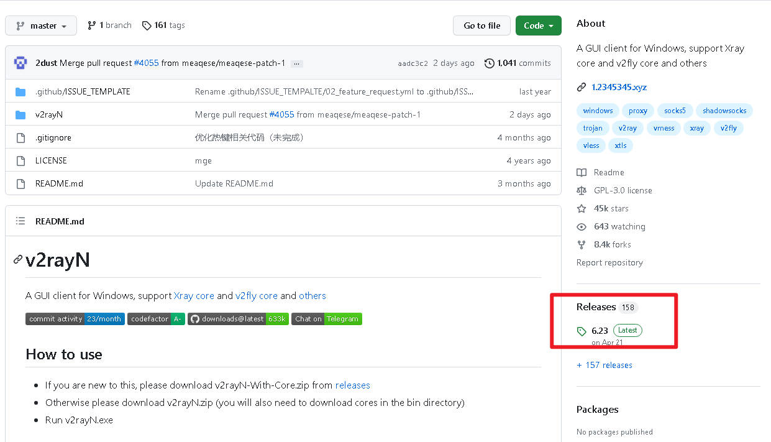Show the + 157 releases list
Viewport: 771px width, 442px height.
604,365
